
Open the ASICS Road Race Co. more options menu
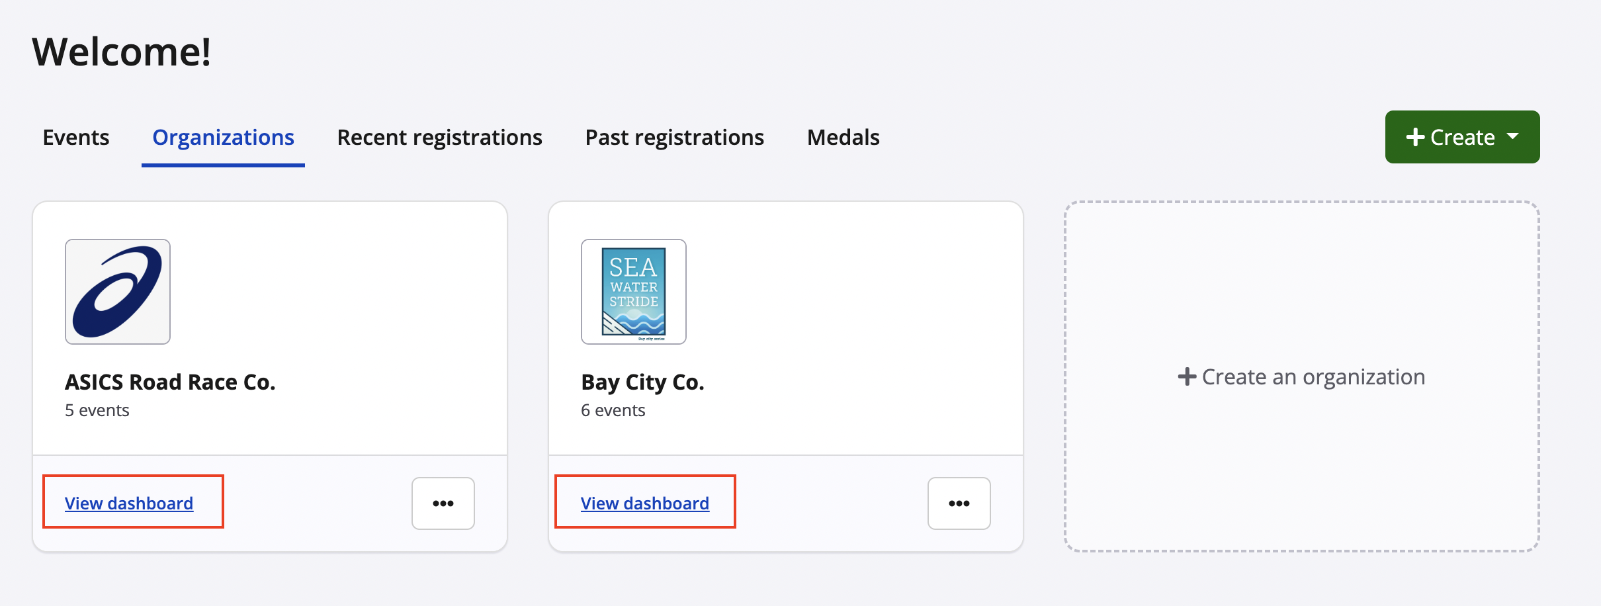coord(443,503)
